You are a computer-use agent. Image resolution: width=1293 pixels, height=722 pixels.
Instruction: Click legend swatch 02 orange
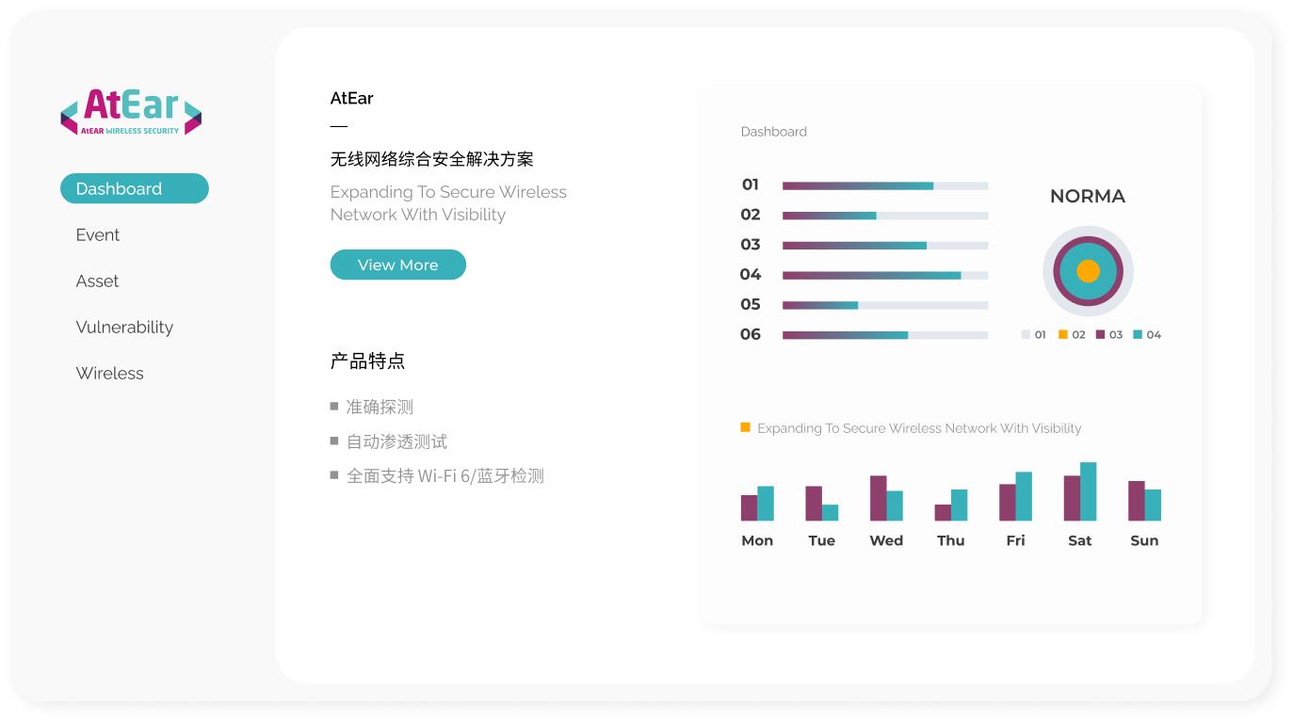point(1063,334)
